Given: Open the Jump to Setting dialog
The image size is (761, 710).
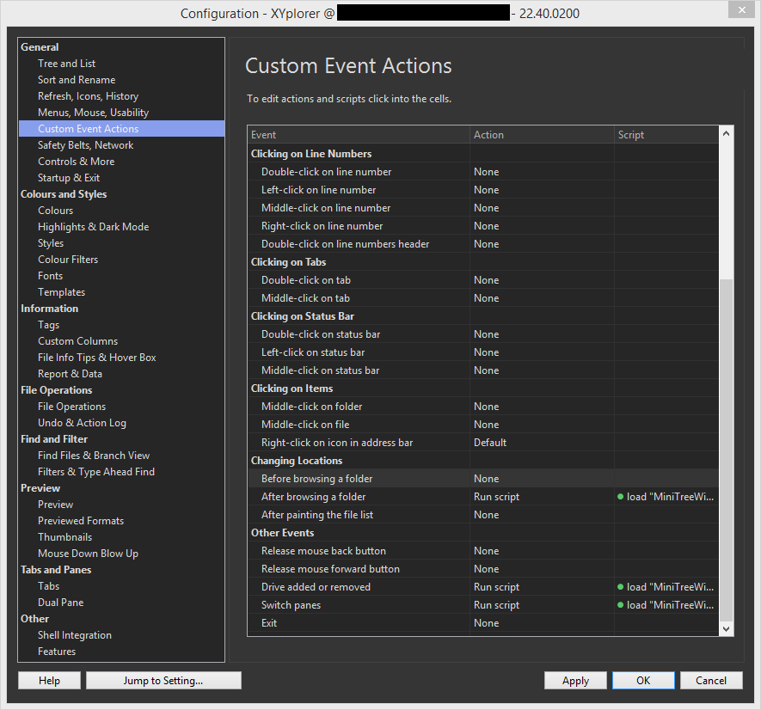Looking at the screenshot, I should (x=163, y=680).
